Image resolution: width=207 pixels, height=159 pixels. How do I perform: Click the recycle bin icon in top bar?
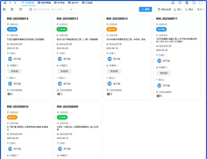point(172,2)
